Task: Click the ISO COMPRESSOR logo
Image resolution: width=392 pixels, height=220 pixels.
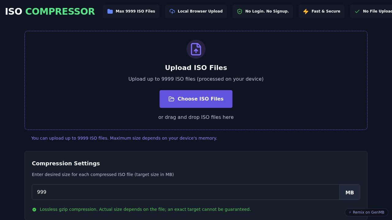Action: pyautogui.click(x=50, y=11)
